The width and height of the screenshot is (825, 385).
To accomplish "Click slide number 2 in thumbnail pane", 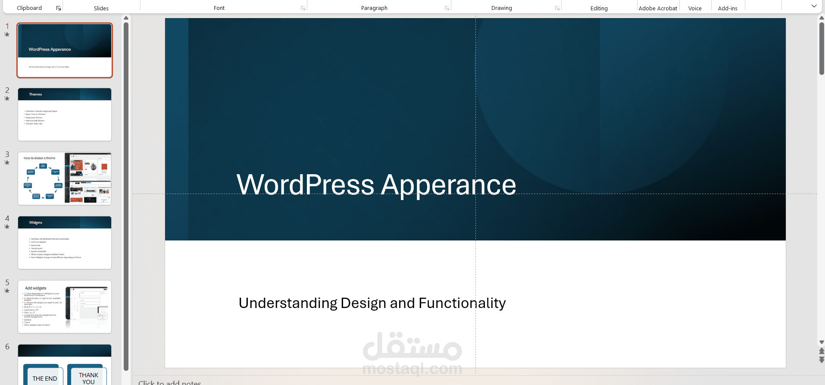I will 7,90.
